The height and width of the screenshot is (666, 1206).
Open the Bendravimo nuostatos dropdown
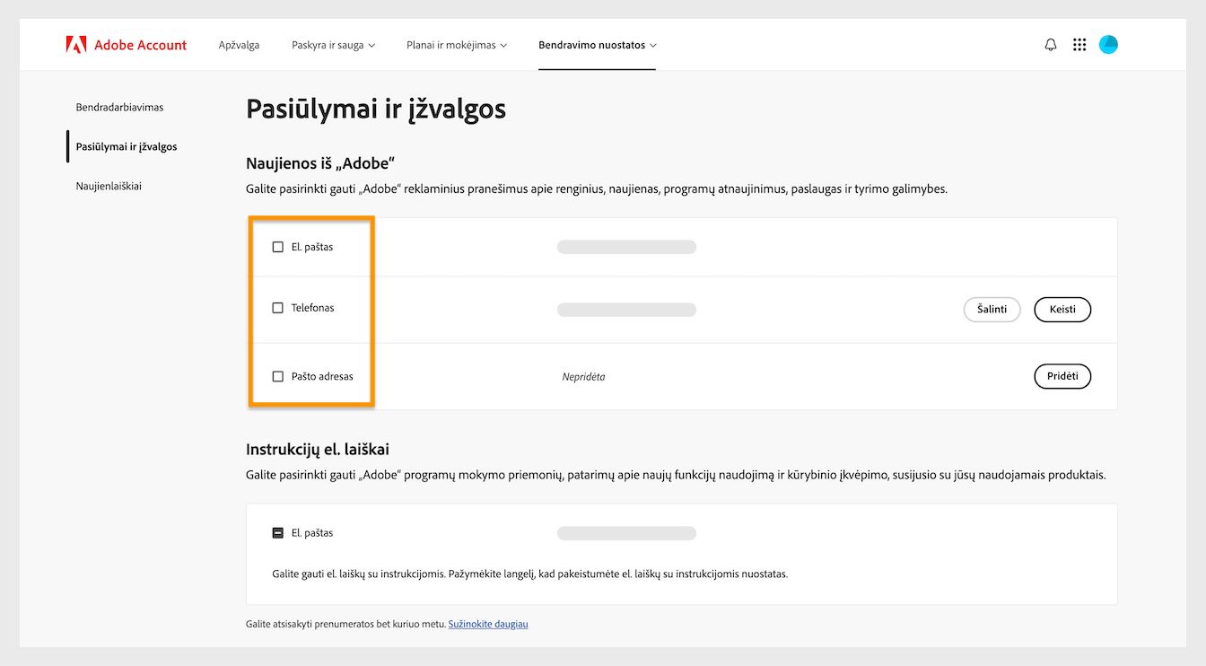click(x=597, y=44)
